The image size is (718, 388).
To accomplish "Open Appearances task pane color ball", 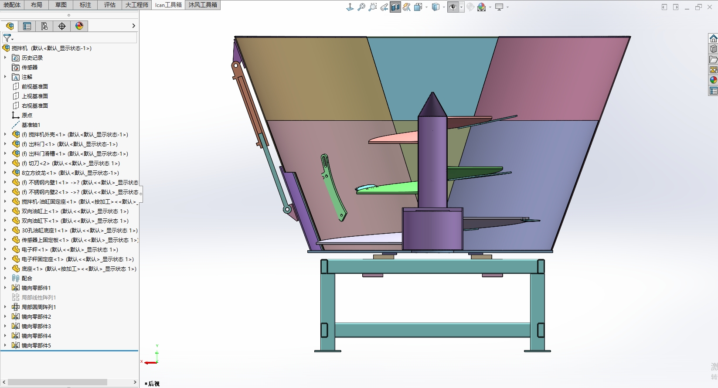I will pos(713,80).
